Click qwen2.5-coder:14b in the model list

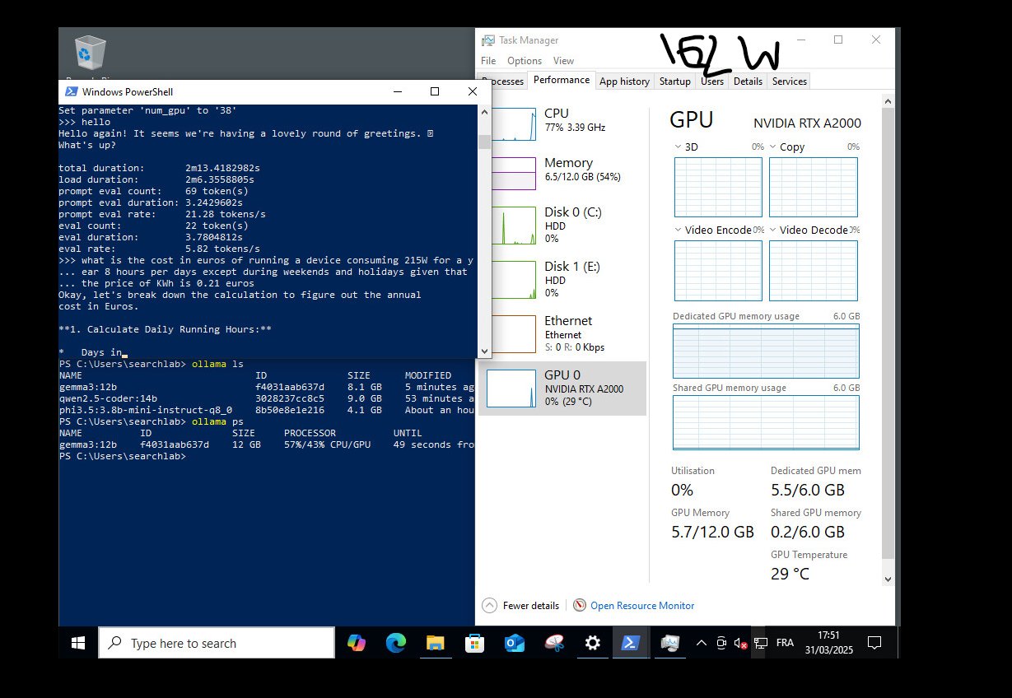click(x=108, y=398)
